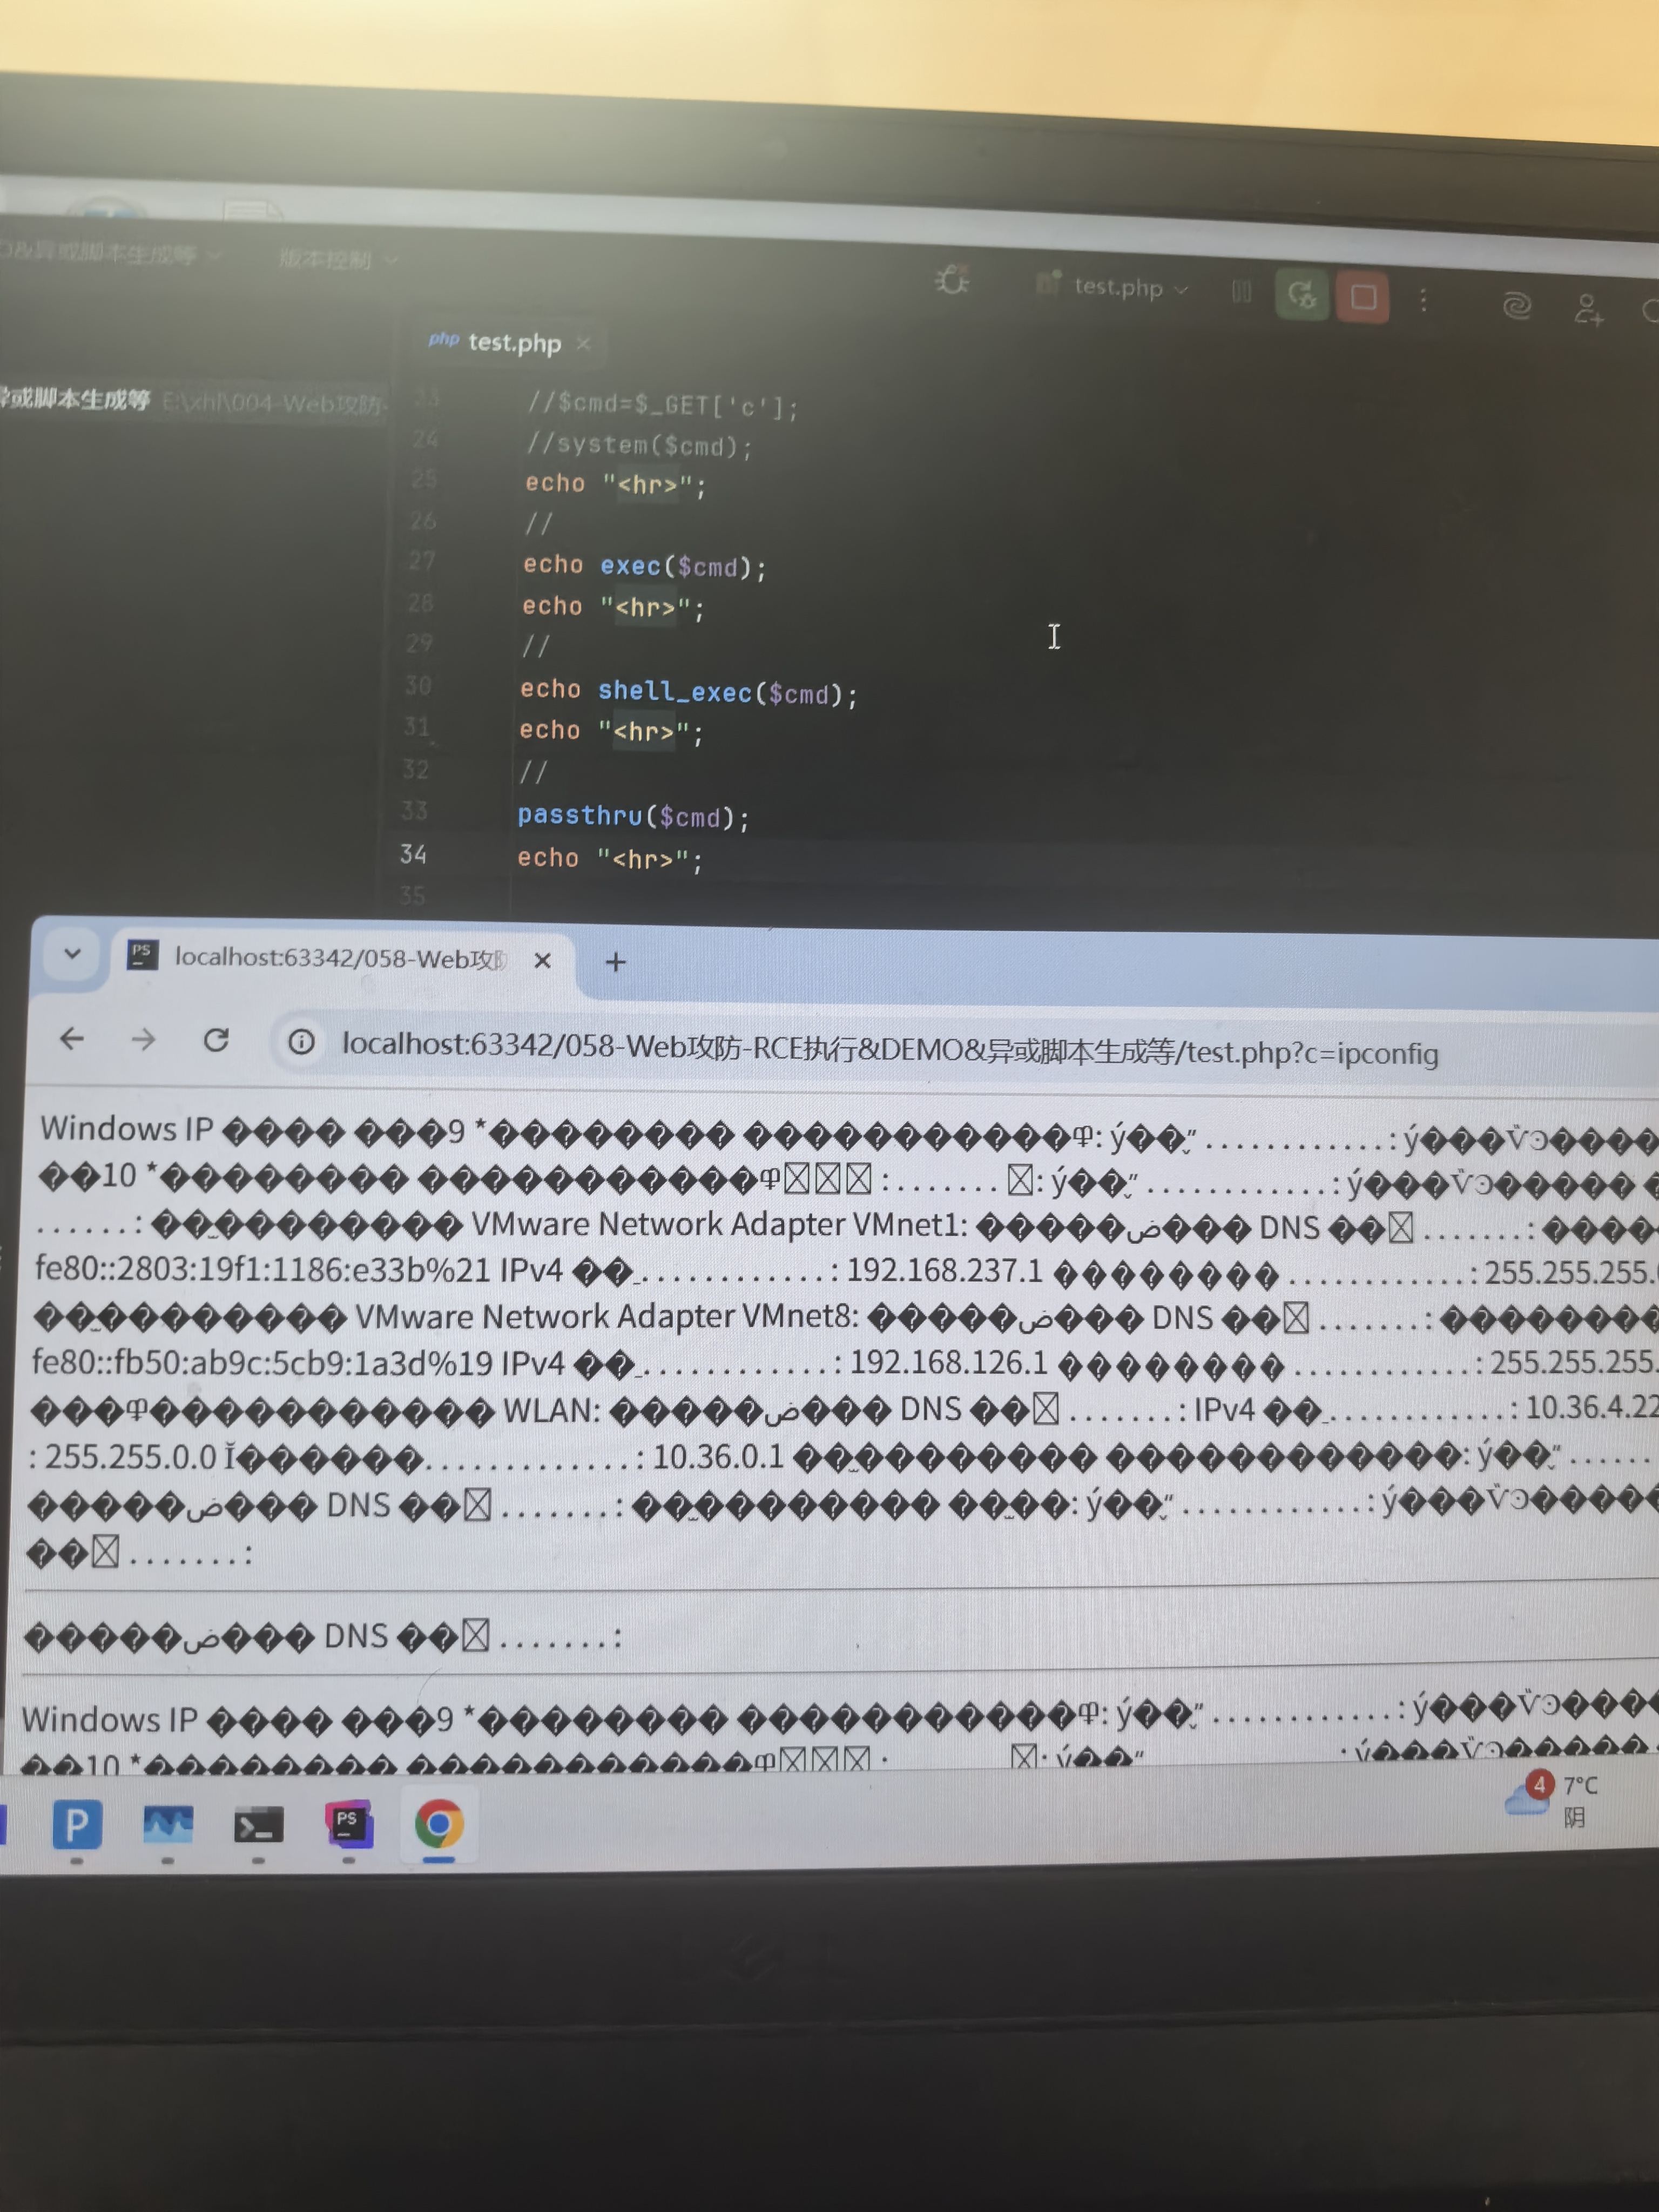Click the debug listener bug icon
The image size is (1659, 2212).
click(x=952, y=280)
